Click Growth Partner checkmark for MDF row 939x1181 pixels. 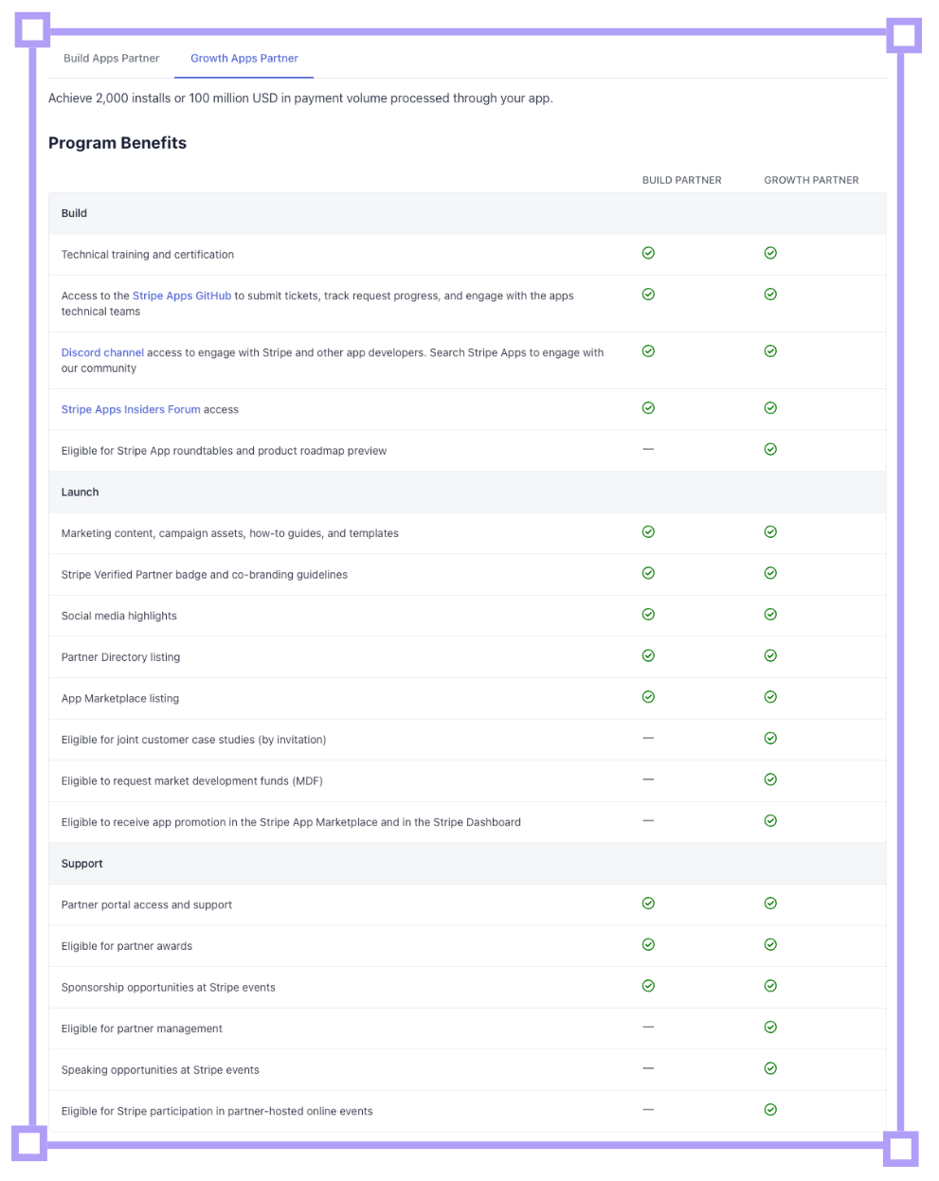770,779
